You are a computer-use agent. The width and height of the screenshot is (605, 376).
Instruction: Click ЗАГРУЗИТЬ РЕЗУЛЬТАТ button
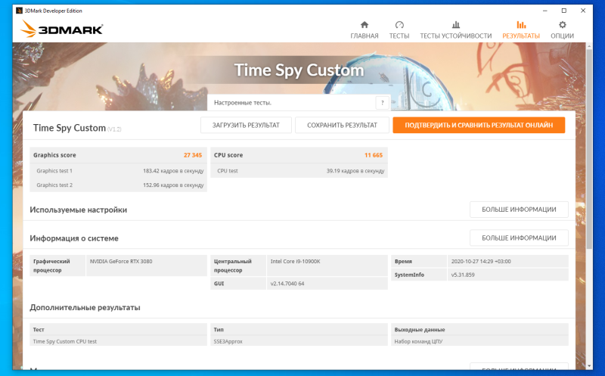tap(246, 125)
